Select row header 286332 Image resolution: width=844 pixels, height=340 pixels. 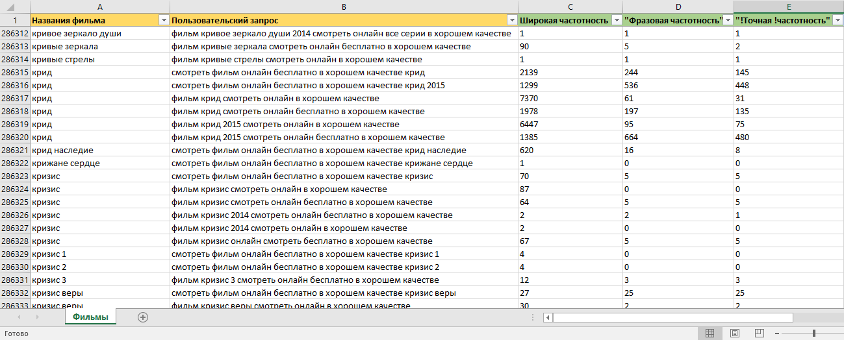tap(15, 293)
